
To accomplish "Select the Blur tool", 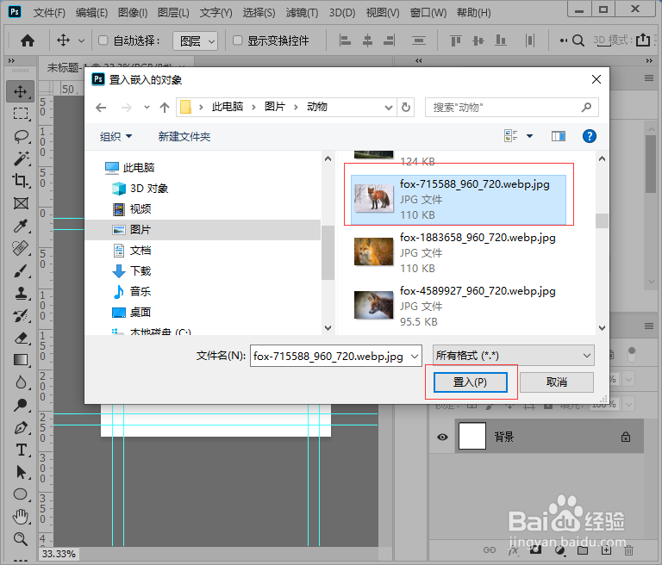I will (x=21, y=382).
